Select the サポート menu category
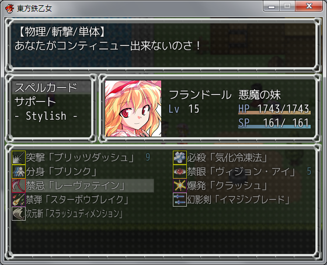The height and width of the screenshot is (265, 327). [x=51, y=102]
